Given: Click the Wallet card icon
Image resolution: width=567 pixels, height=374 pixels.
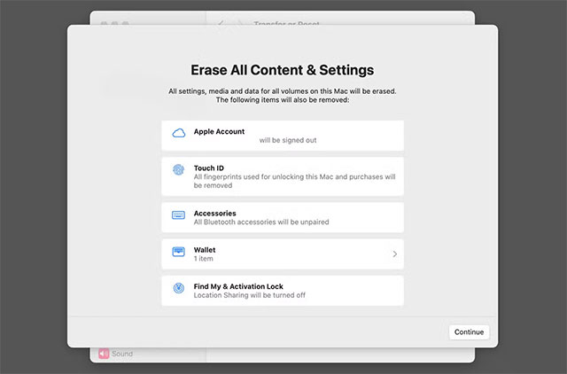Looking at the screenshot, I should tap(178, 252).
